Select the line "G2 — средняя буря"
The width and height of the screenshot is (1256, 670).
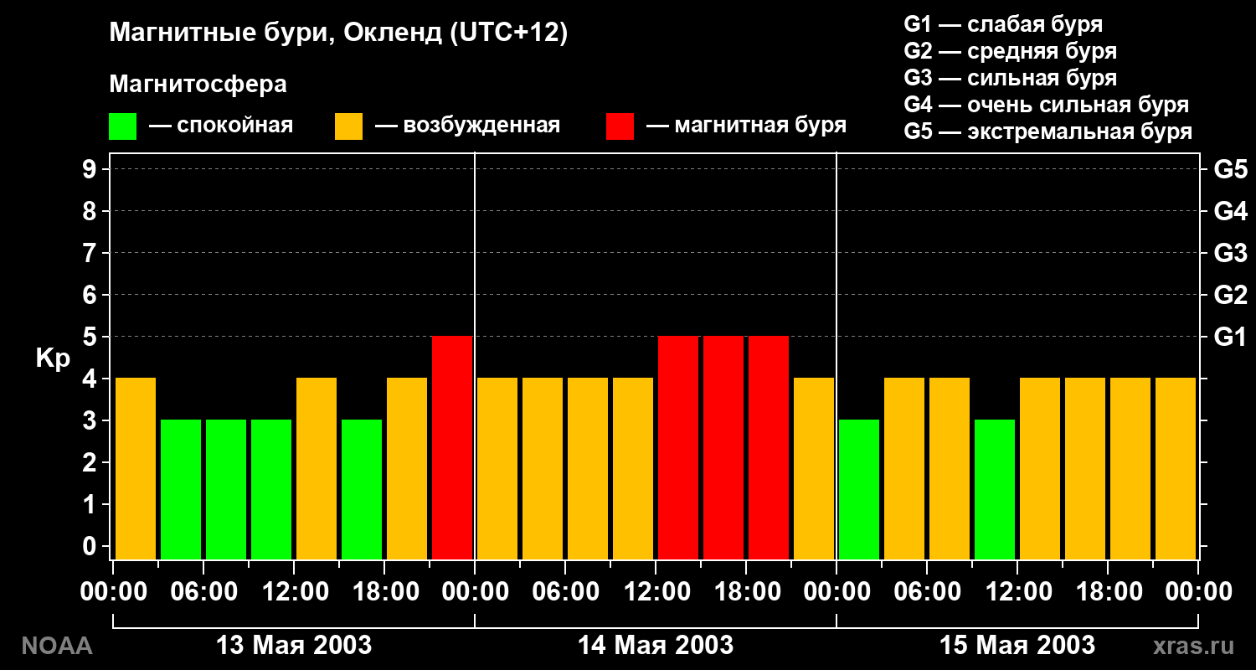[1010, 51]
